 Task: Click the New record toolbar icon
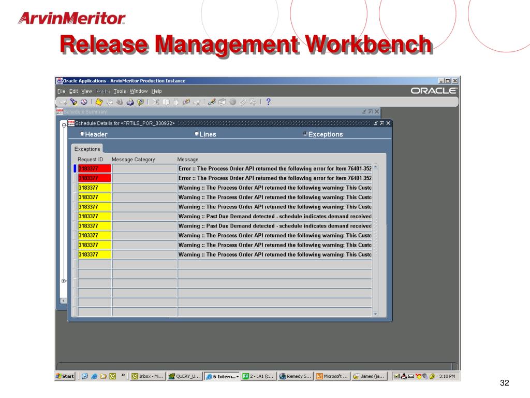click(x=63, y=102)
